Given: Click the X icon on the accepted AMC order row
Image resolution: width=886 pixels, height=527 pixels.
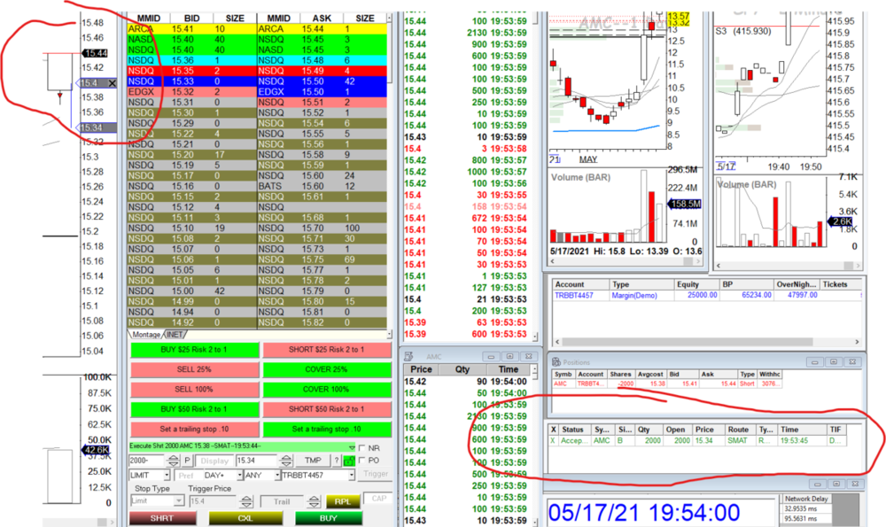Looking at the screenshot, I should coord(554,440).
